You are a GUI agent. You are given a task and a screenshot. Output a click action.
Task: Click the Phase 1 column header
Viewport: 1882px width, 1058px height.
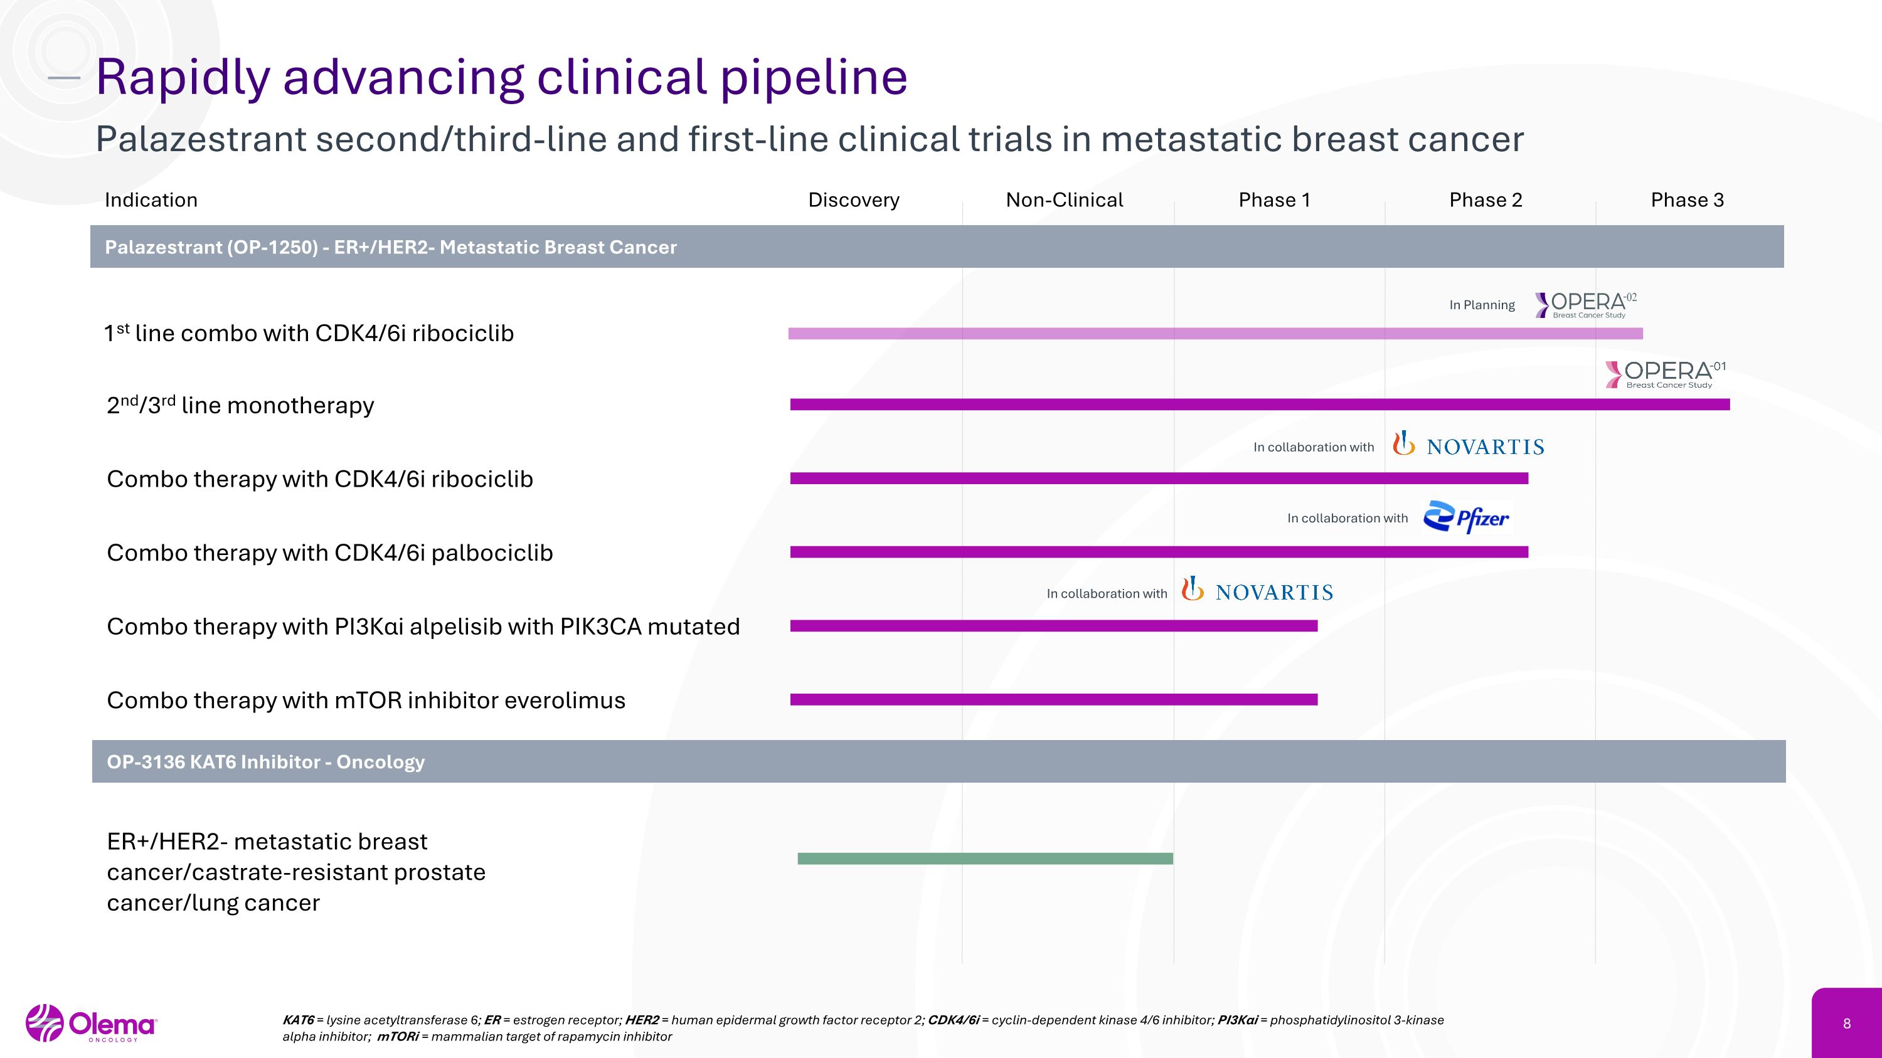tap(1274, 200)
